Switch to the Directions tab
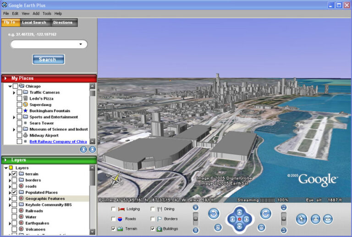Screen dimensions: 352x237 (63, 22)
